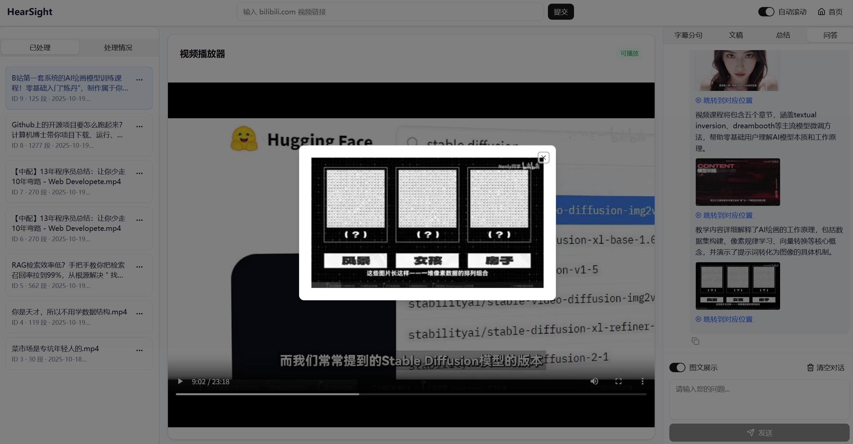This screenshot has width=853, height=444.
Task: Switch to the 字幕分句 tab
Action: point(688,35)
